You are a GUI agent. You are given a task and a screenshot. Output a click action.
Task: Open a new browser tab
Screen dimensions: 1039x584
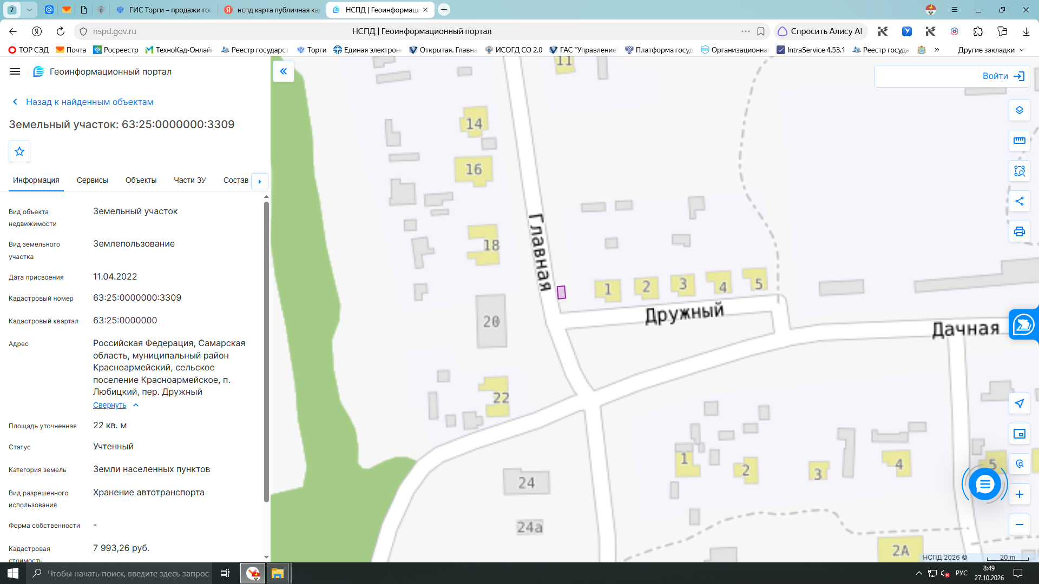click(444, 10)
